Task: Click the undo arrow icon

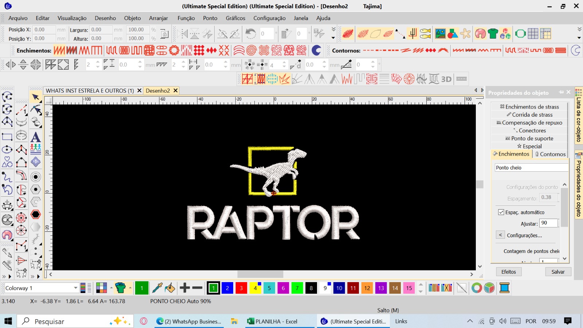Action: click(250, 34)
